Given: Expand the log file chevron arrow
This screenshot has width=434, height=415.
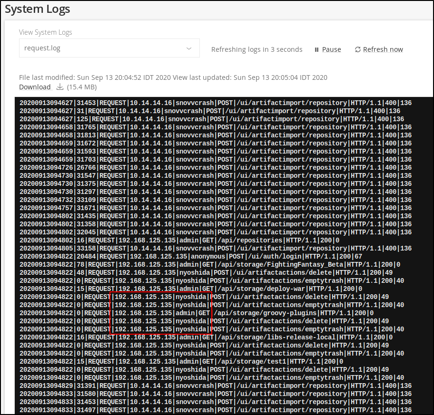Looking at the screenshot, I should pos(189,48).
